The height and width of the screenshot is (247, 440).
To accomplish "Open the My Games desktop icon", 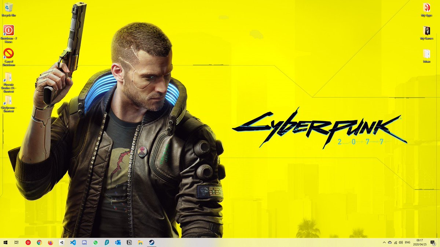I will [x=426, y=33].
